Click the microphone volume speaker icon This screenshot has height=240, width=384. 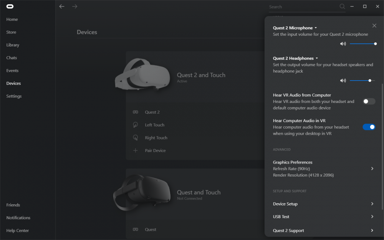click(343, 44)
